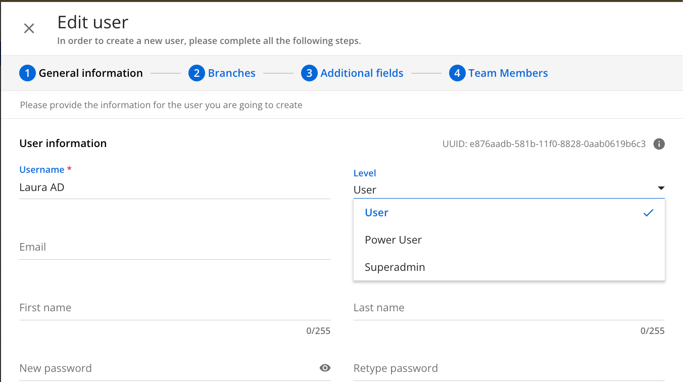Click the Username field with Laura AD
Image resolution: width=683 pixels, height=382 pixels.
pos(174,187)
